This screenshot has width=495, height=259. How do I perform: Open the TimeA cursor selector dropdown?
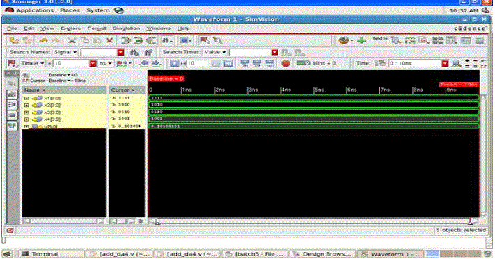point(32,64)
